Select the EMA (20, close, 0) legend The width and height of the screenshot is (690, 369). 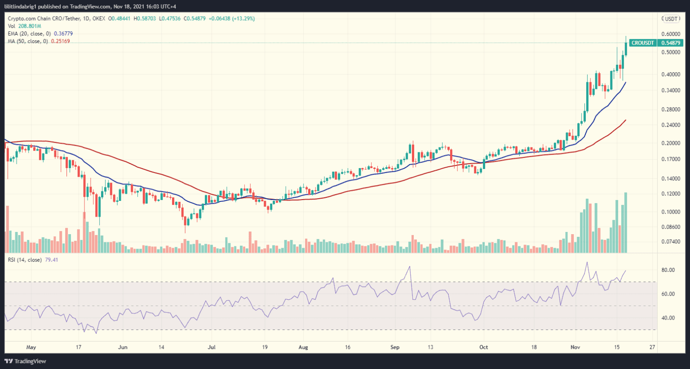[x=30, y=34]
